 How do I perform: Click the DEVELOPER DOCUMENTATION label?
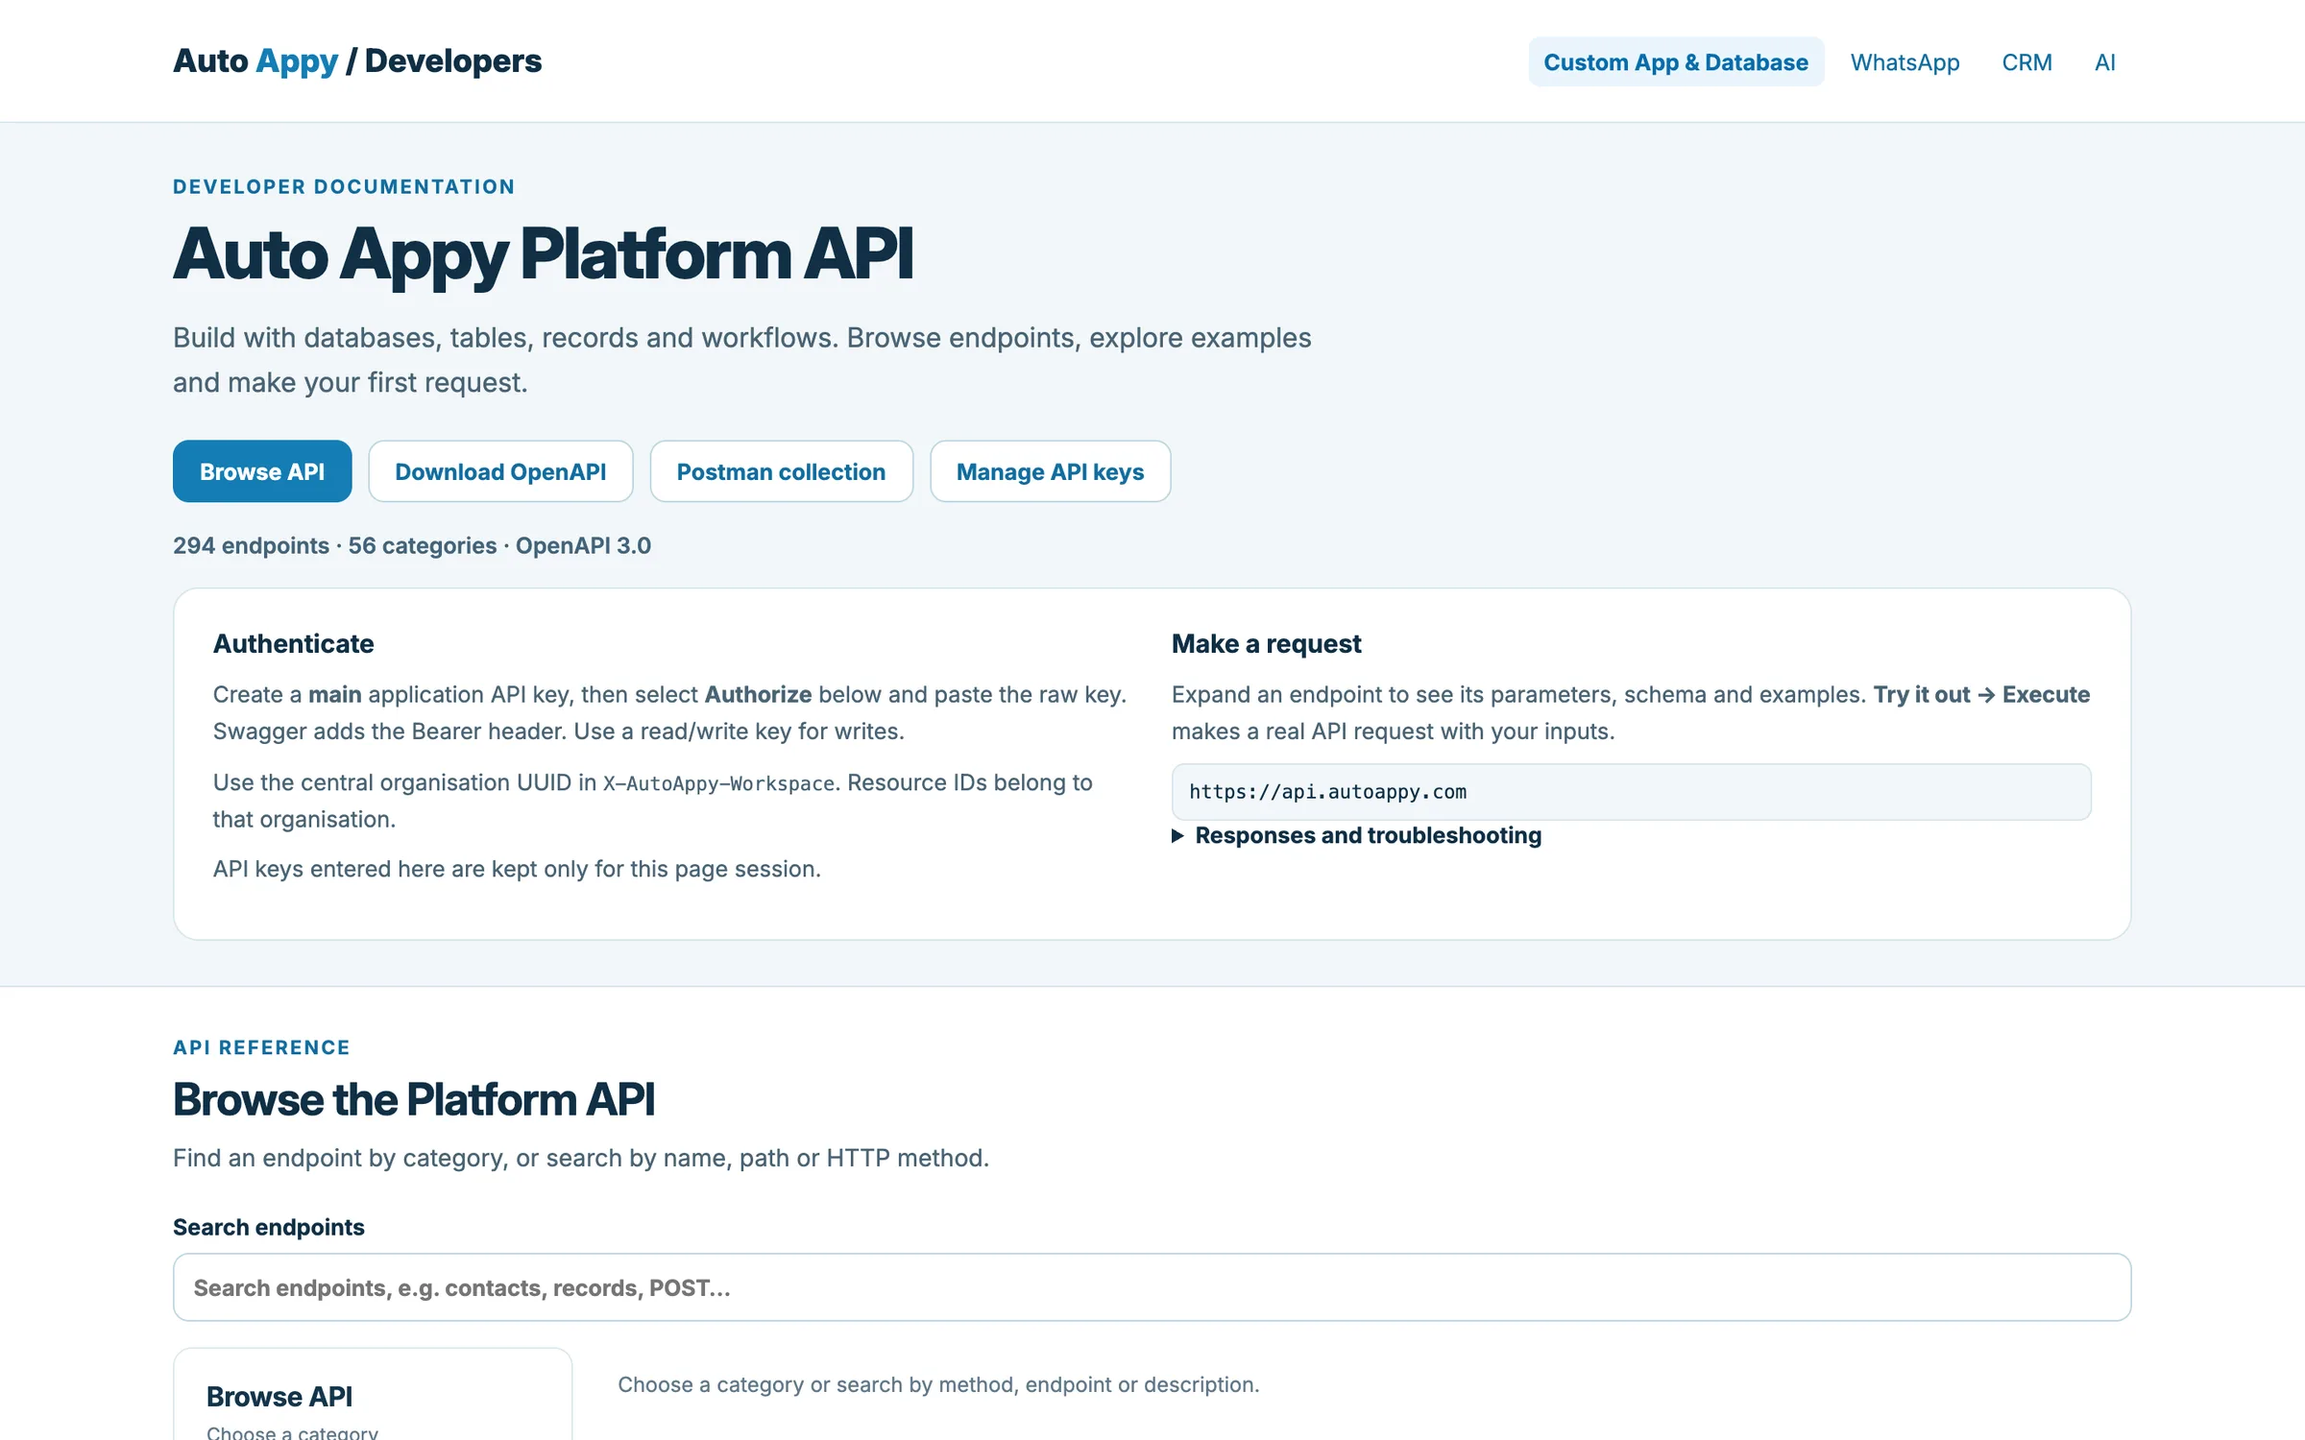tap(344, 186)
